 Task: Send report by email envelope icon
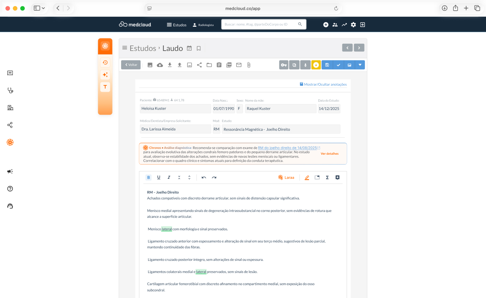coord(239,65)
